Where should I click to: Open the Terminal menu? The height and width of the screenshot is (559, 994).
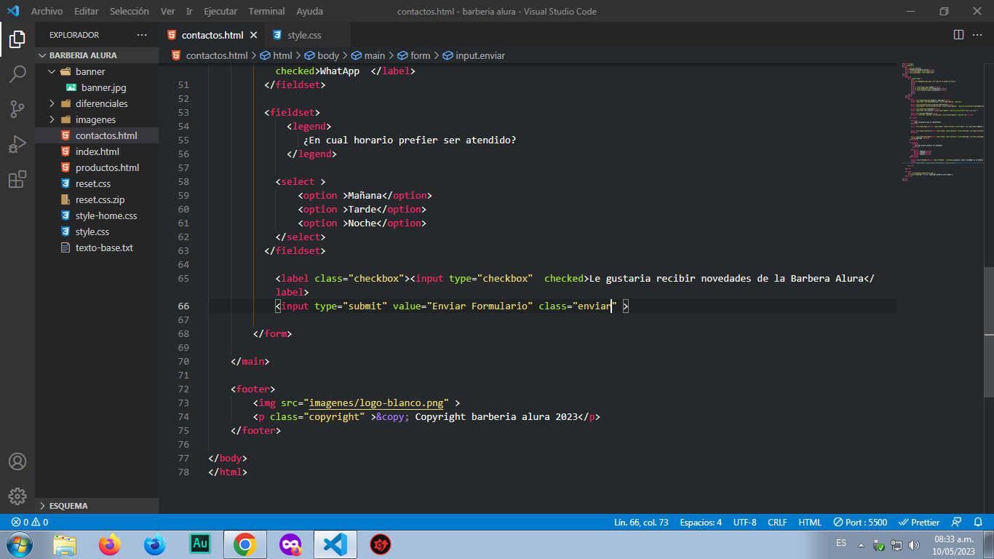click(266, 11)
